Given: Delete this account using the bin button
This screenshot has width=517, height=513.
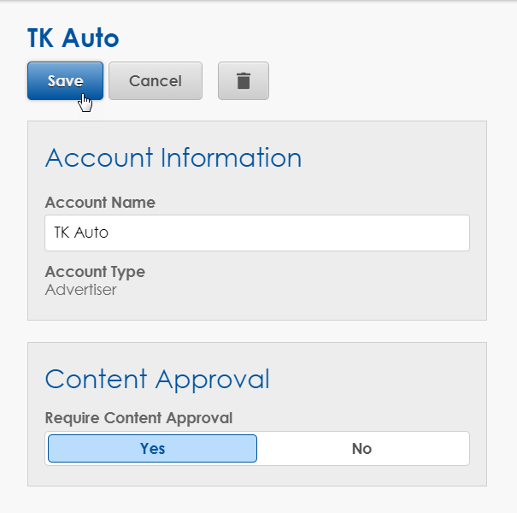Looking at the screenshot, I should 244,81.
